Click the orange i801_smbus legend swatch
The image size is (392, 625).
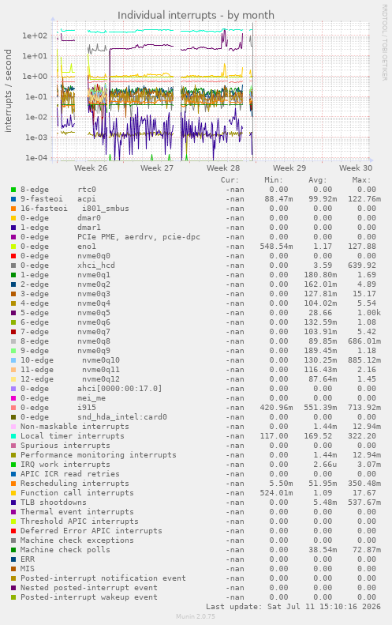click(13, 209)
